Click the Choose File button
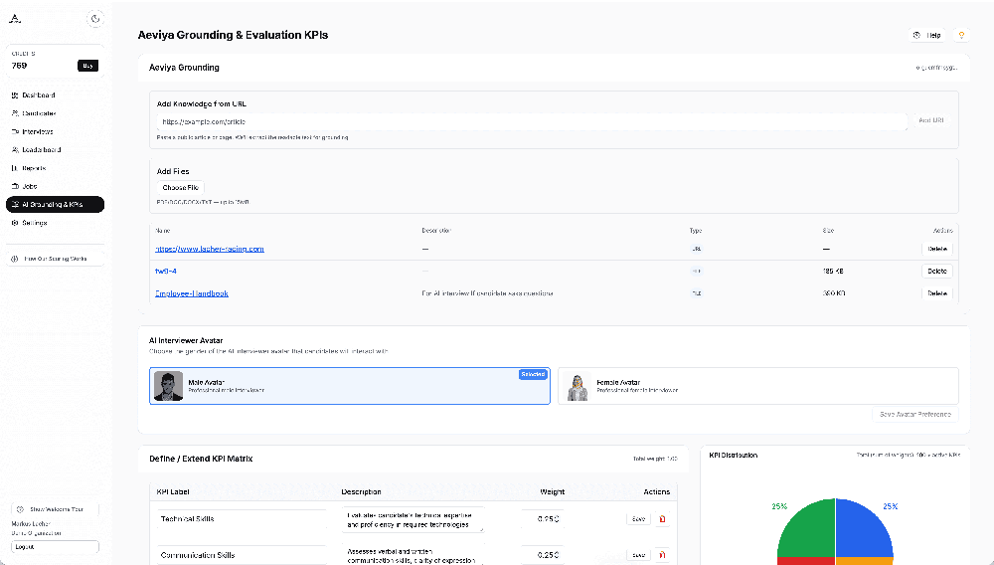Image resolution: width=994 pixels, height=565 pixels. coord(180,188)
